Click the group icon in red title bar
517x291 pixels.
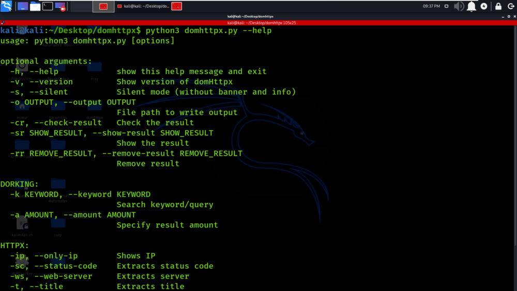[x=3, y=23]
